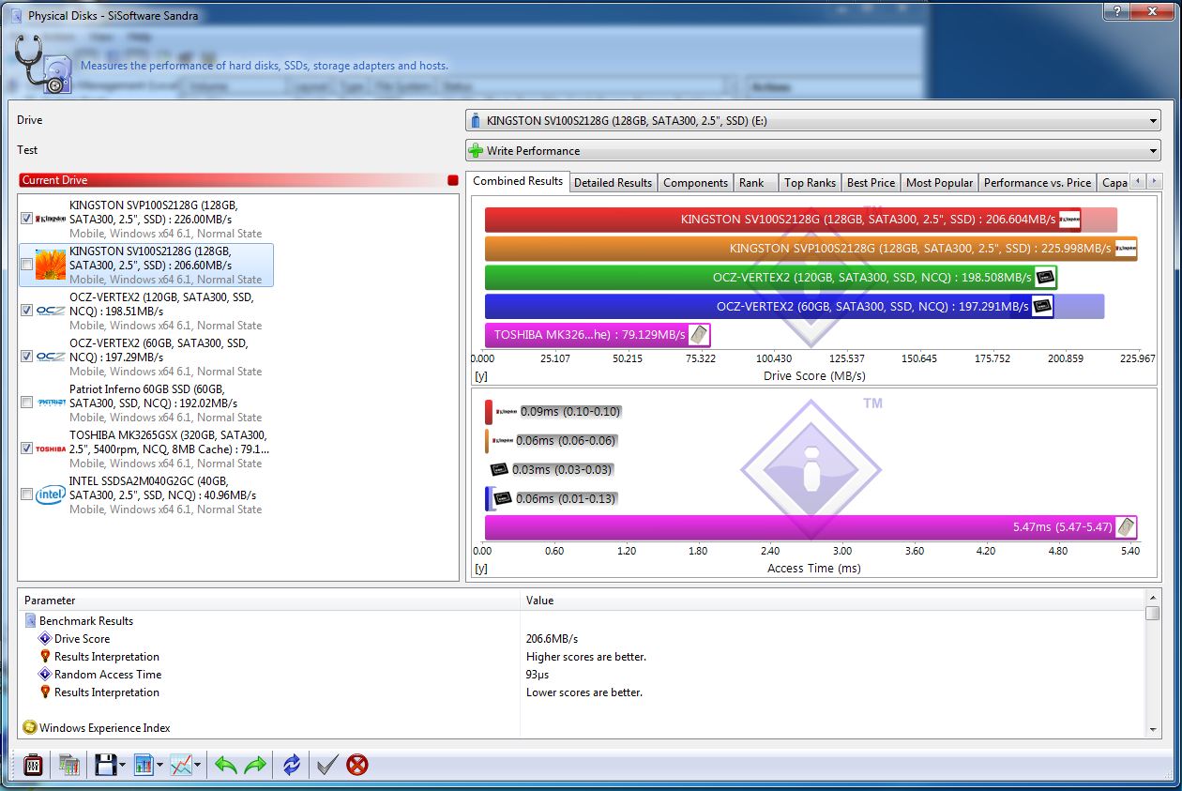1182x791 pixels.
Task: Click the blue diamond icon beside Drive Score
Action: [45, 639]
